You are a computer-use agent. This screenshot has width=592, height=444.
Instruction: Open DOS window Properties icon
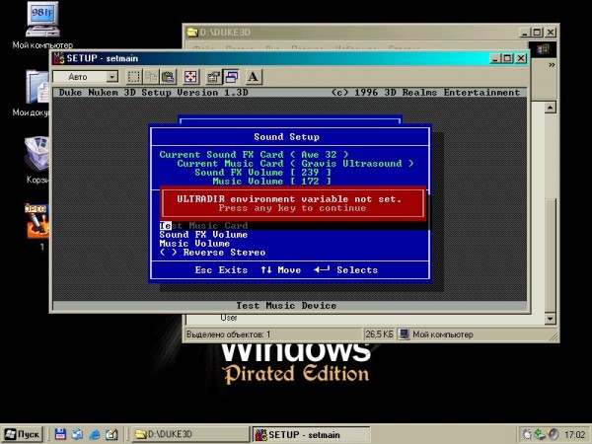pos(214,77)
